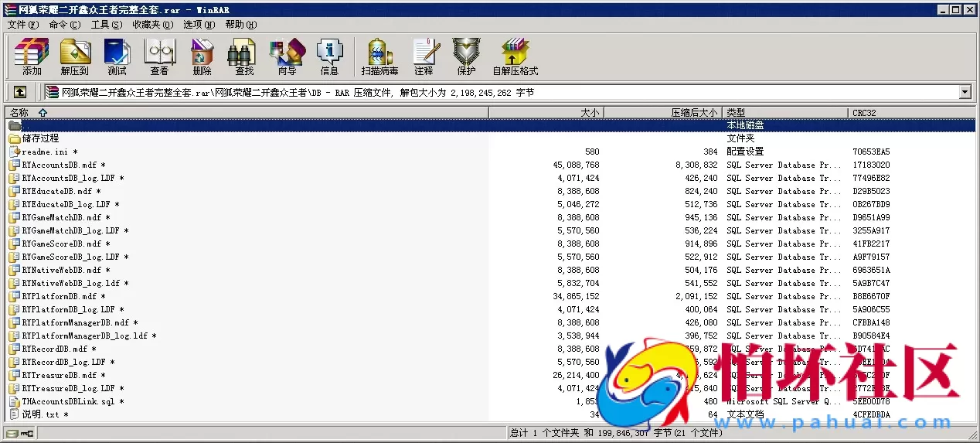Click the readme.ini file icon
This screenshot has width=980, height=443.
(15, 152)
